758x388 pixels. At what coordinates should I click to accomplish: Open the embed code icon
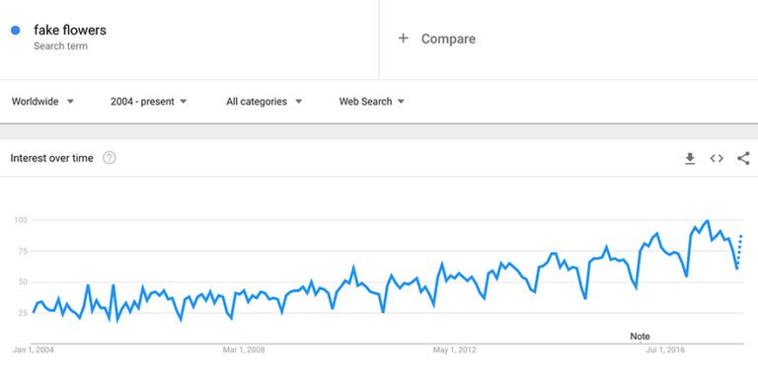pyautogui.click(x=717, y=158)
